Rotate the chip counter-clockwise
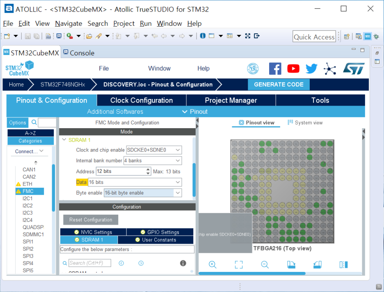 click(x=318, y=264)
